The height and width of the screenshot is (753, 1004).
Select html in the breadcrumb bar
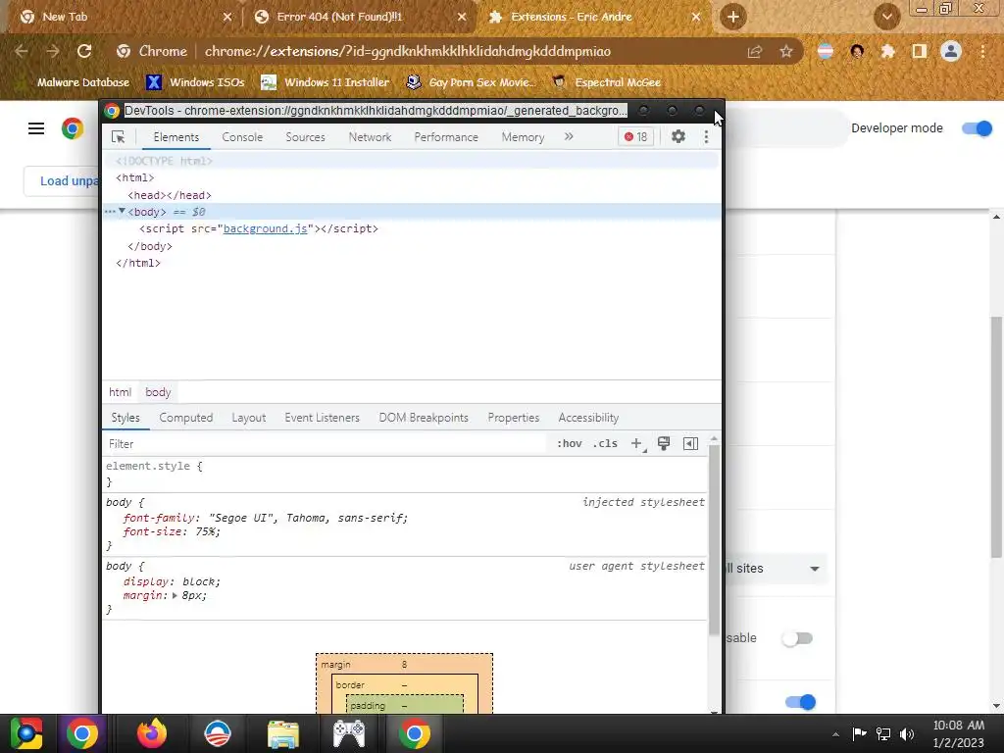coord(120,392)
